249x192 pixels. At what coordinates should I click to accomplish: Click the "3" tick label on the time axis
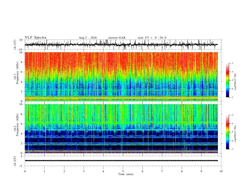(x=84, y=171)
